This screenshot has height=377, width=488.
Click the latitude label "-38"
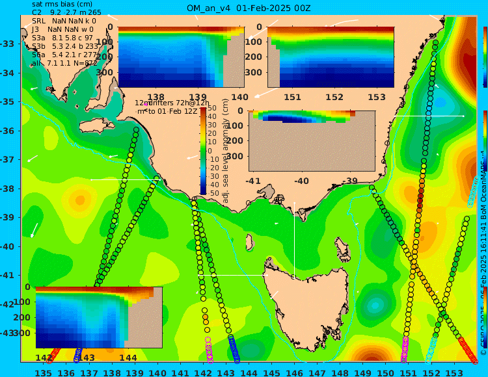pos(7,188)
